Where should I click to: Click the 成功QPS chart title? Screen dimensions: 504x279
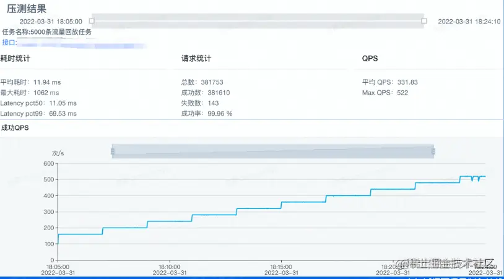coord(15,128)
